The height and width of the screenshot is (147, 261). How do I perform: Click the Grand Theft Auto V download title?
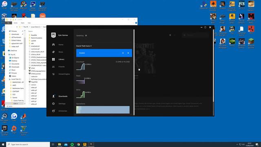84,46
